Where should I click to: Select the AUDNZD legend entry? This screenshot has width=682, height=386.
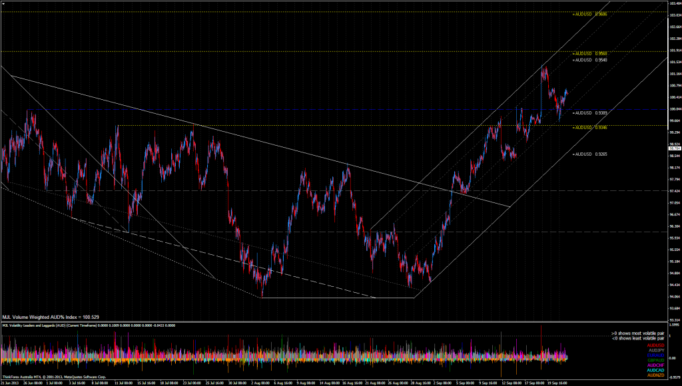pyautogui.click(x=656, y=375)
